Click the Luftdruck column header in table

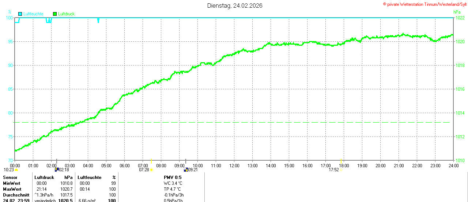tap(44, 177)
